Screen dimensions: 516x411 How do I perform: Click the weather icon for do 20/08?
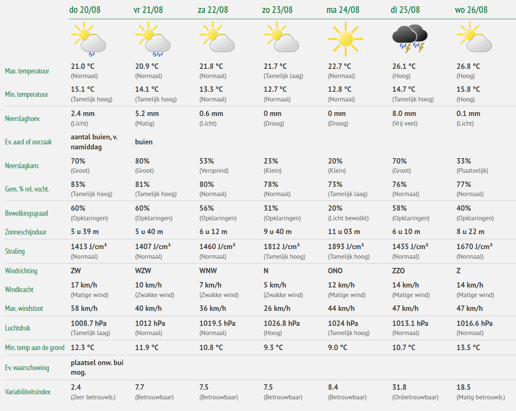tap(89, 39)
